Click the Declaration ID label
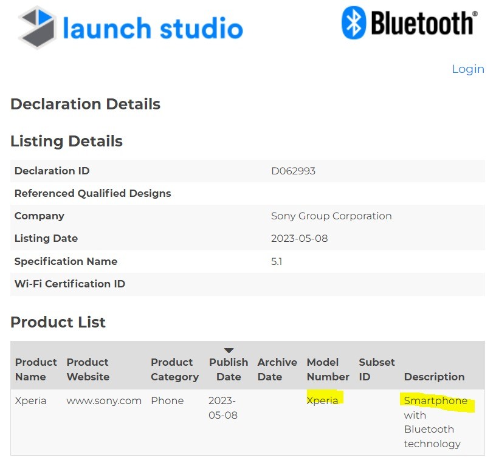The width and height of the screenshot is (496, 463). pyautogui.click(x=52, y=171)
